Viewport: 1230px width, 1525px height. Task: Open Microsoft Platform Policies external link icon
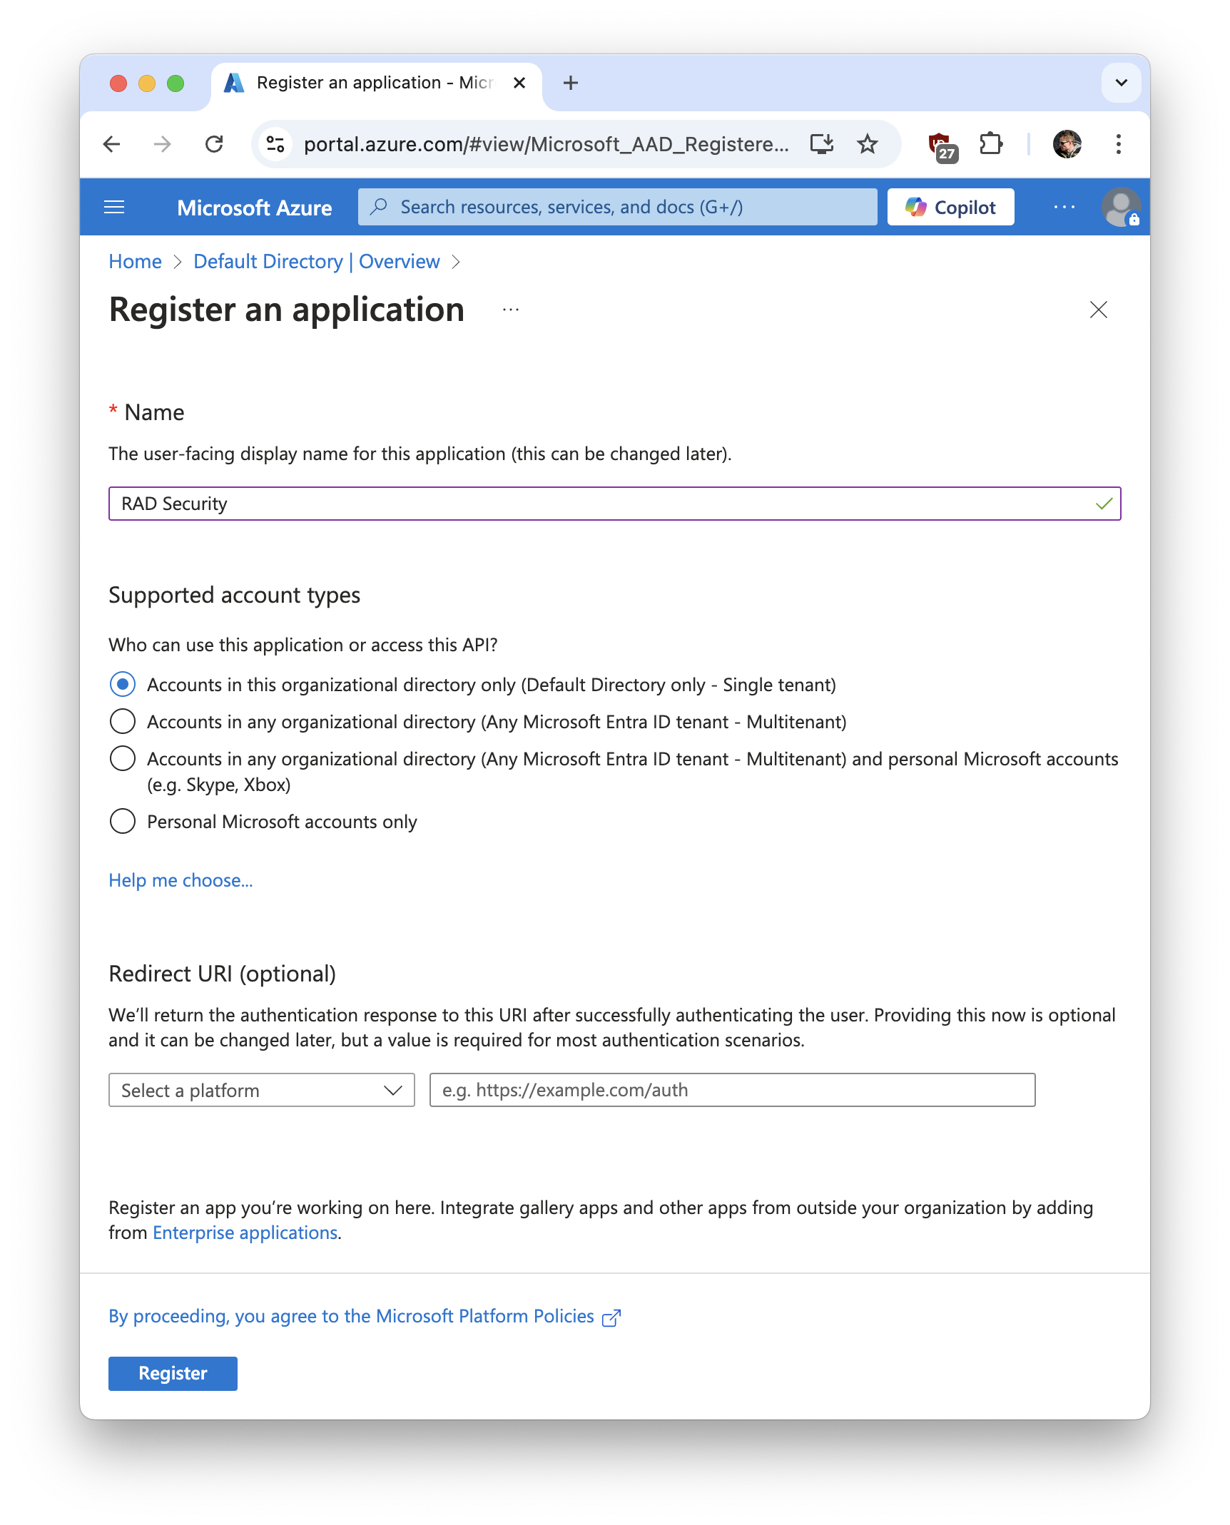point(611,1316)
